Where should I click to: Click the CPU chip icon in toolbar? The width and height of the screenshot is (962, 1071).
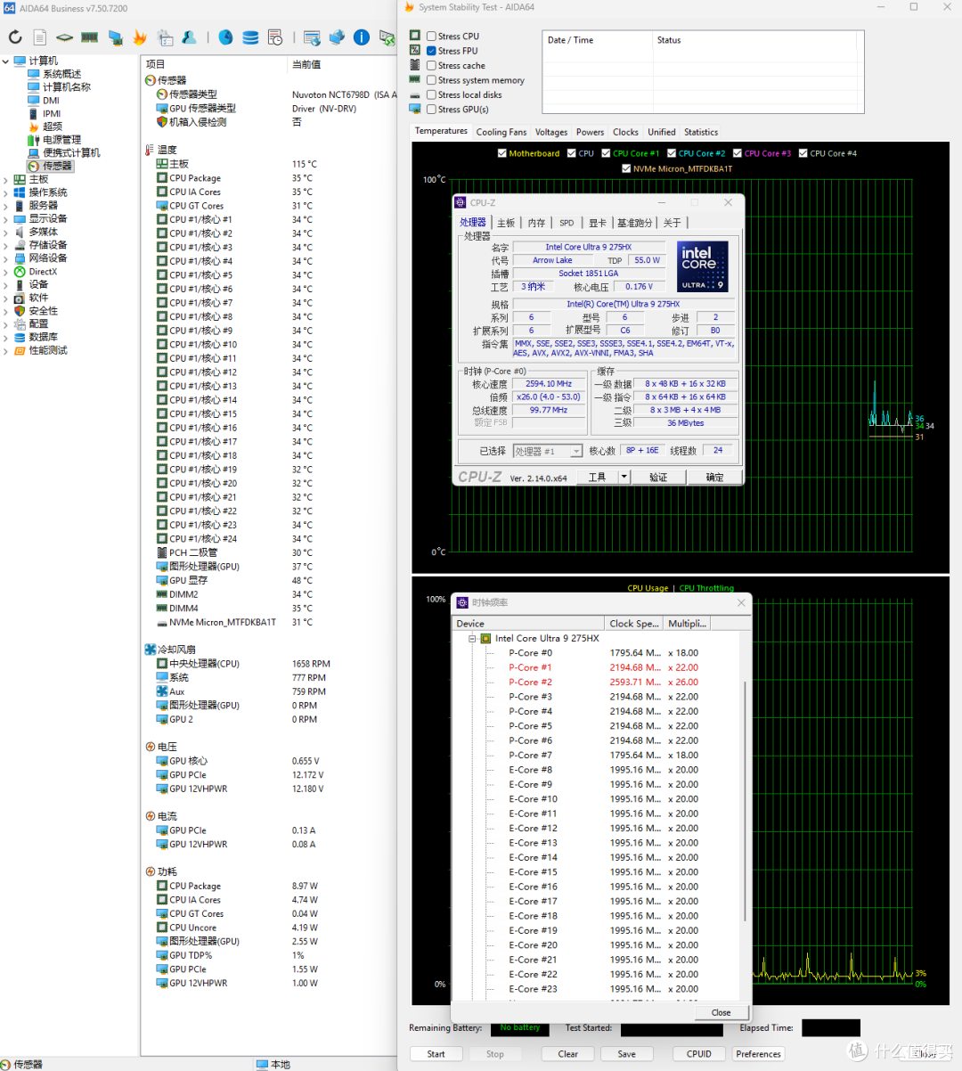point(64,37)
